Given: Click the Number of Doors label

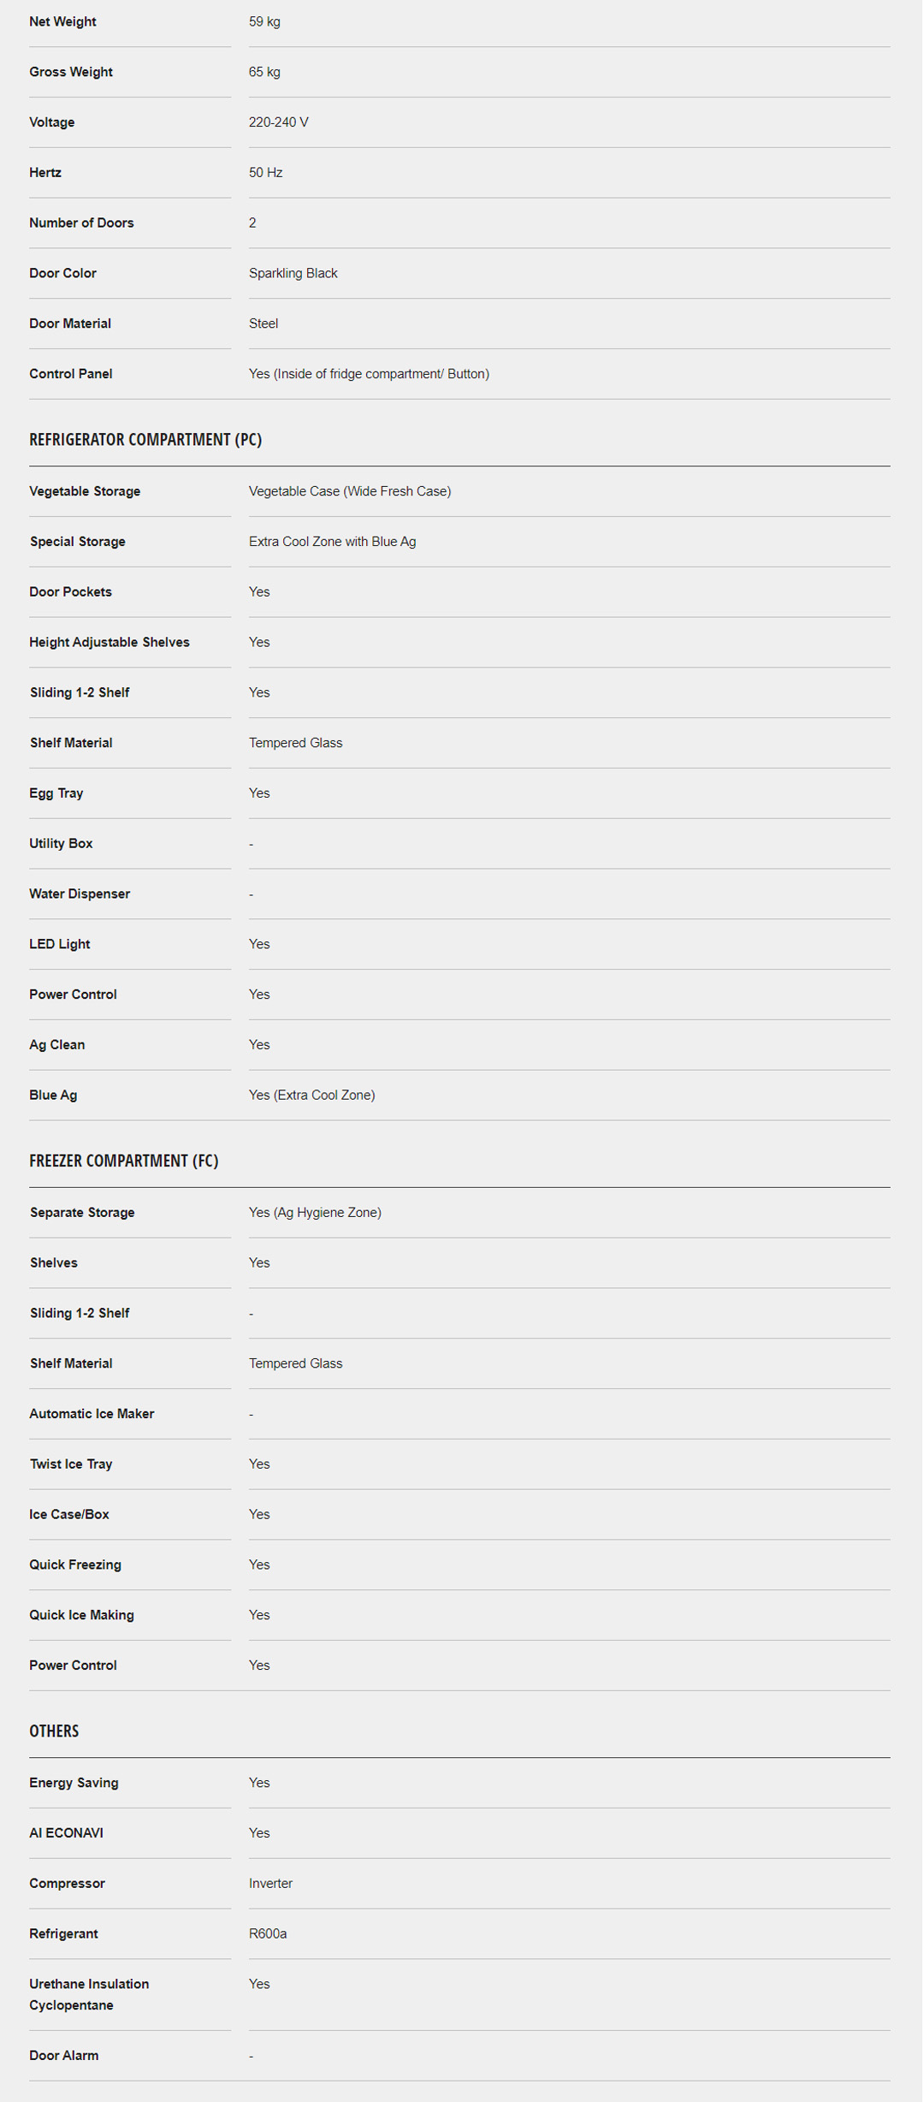Looking at the screenshot, I should pos(81,223).
